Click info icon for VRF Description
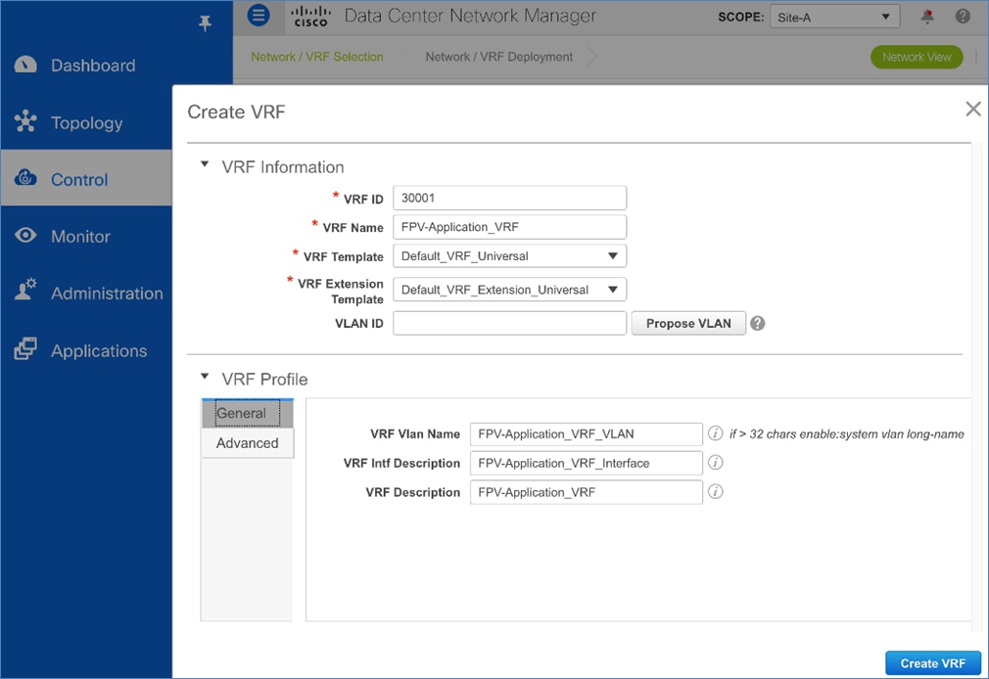Viewport: 989px width, 679px height. [x=715, y=491]
